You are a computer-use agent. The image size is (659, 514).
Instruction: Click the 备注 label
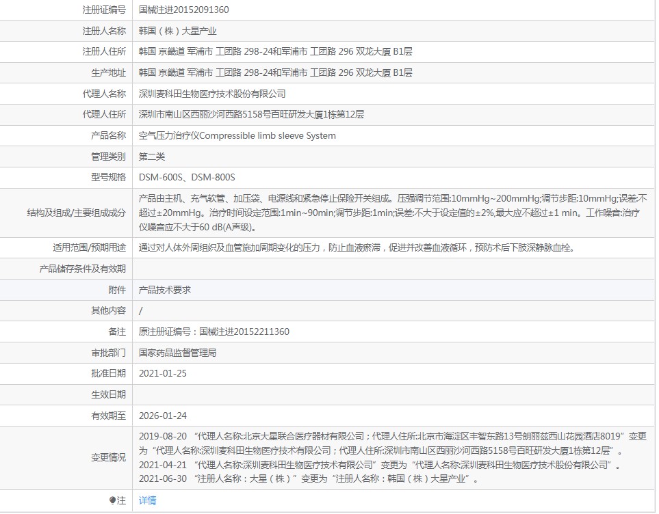point(117,332)
